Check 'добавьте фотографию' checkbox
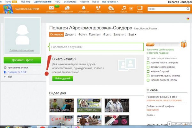 (x=148, y=67)
